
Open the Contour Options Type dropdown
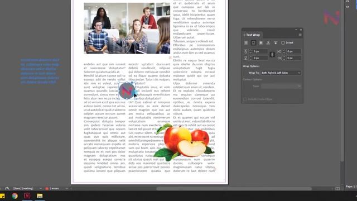(281, 86)
